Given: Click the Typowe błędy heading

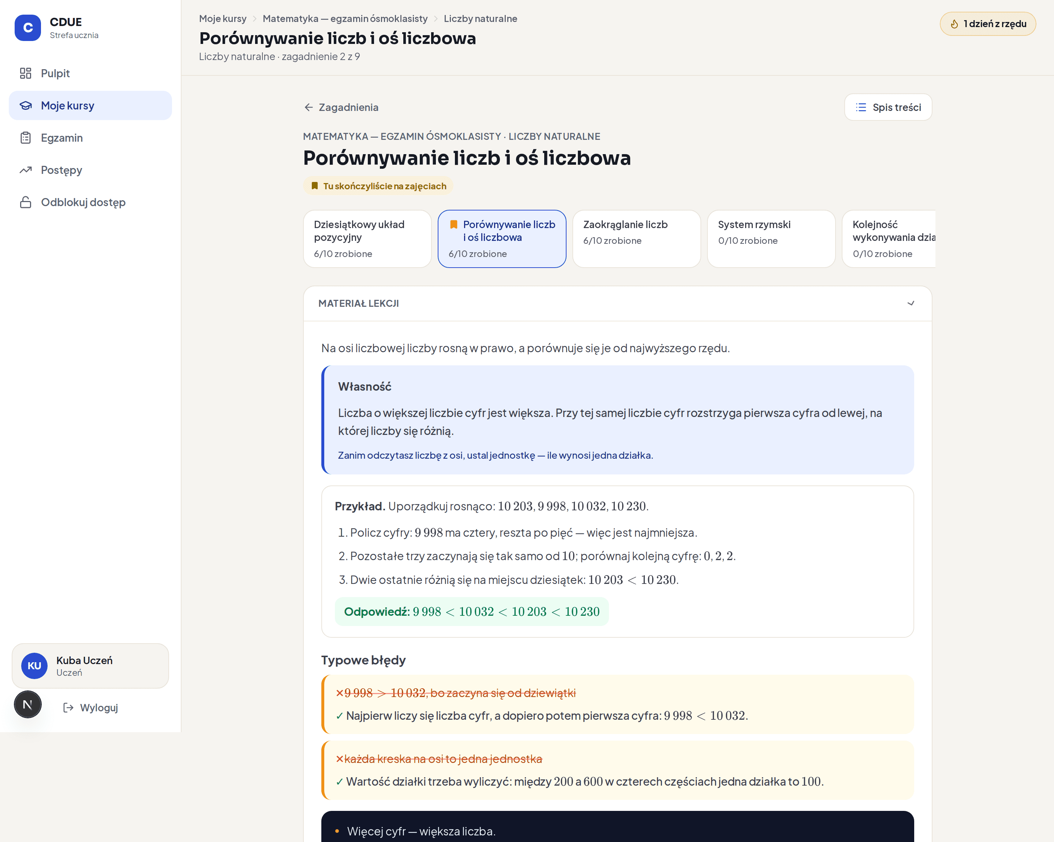Looking at the screenshot, I should point(363,660).
